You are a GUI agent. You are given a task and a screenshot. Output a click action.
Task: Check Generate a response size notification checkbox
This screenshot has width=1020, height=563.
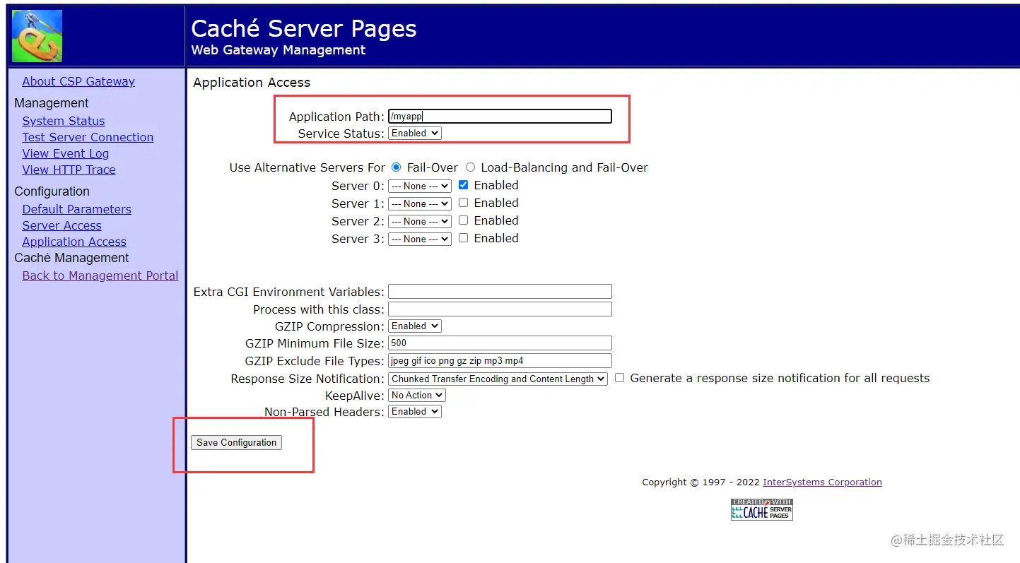coord(619,378)
